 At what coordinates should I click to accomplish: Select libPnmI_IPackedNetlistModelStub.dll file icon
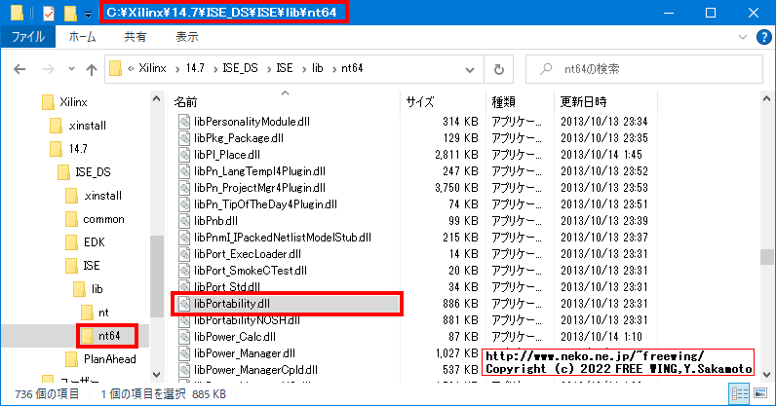pyautogui.click(x=184, y=238)
